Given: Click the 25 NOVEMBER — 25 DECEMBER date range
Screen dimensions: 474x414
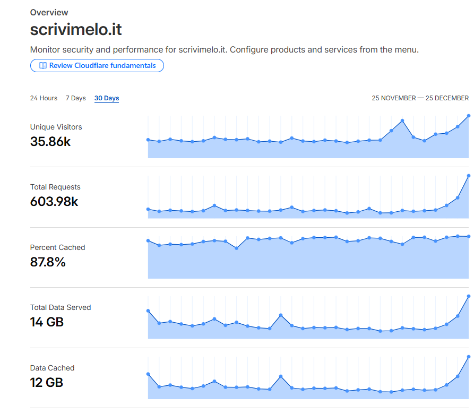Looking at the screenshot, I should (420, 98).
